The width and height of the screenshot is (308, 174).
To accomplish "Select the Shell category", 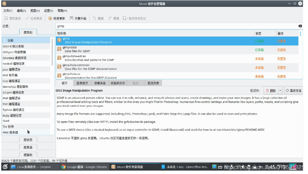I will (26, 121).
